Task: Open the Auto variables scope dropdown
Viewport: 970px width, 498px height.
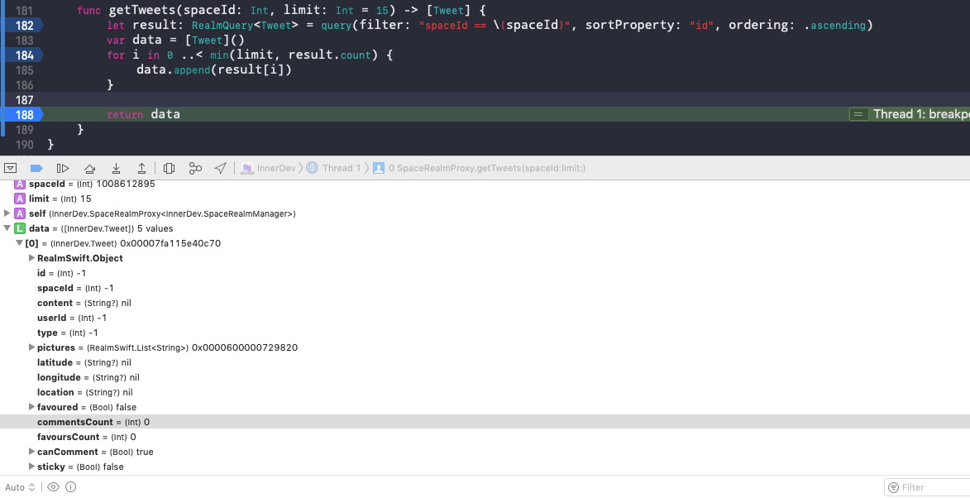Action: (21, 487)
